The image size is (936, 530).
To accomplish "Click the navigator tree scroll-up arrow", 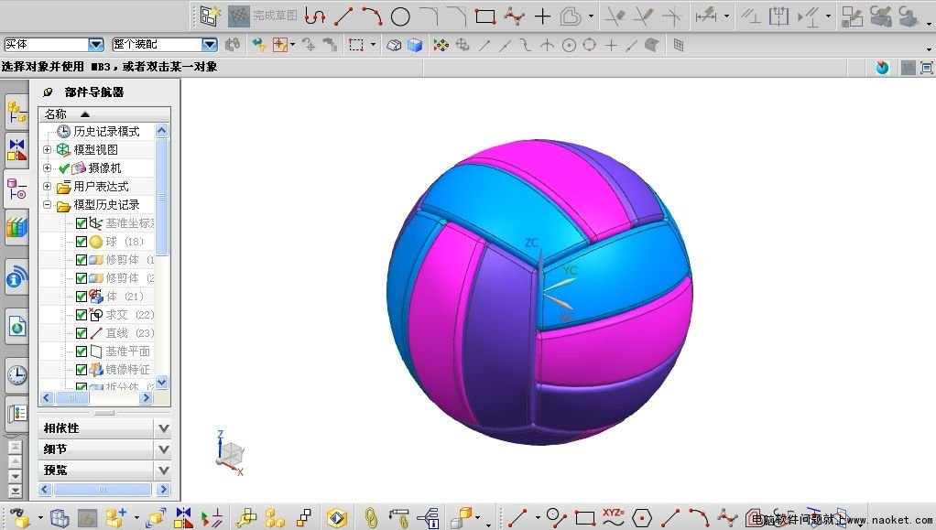I will click(x=162, y=131).
